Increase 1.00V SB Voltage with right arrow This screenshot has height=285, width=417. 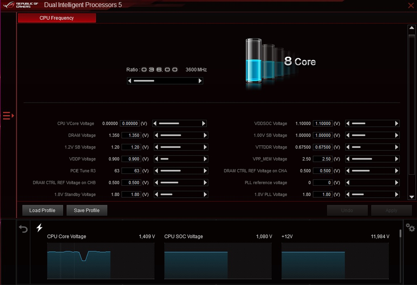coord(396,135)
